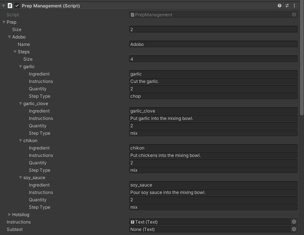Viewport: 304px width, 235px height.
Task: Edit the Step Type field containing chop
Action: click(213, 96)
